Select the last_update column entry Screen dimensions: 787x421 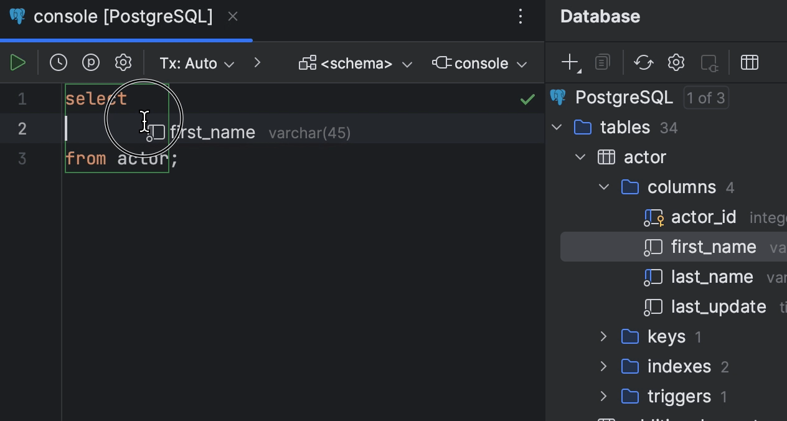719,306
